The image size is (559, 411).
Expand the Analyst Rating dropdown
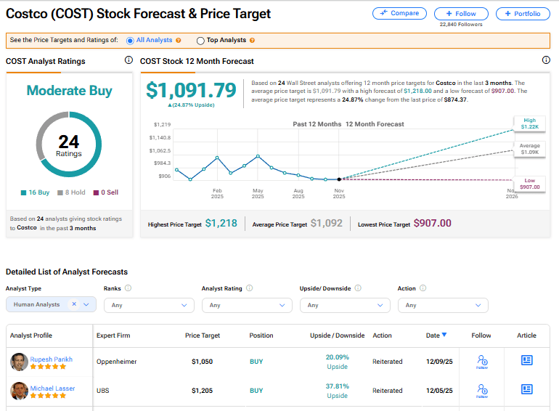(247, 305)
